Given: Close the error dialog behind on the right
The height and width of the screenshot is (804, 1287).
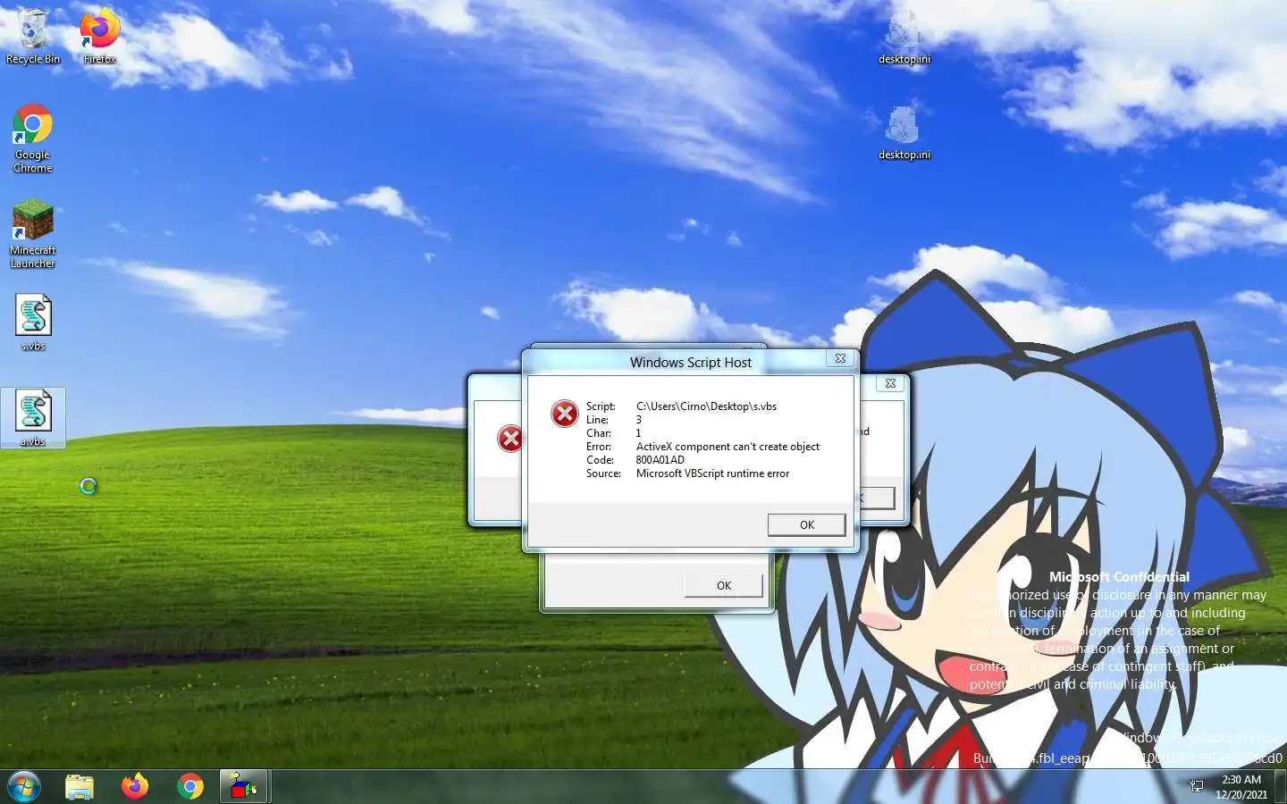Looking at the screenshot, I should (x=890, y=383).
